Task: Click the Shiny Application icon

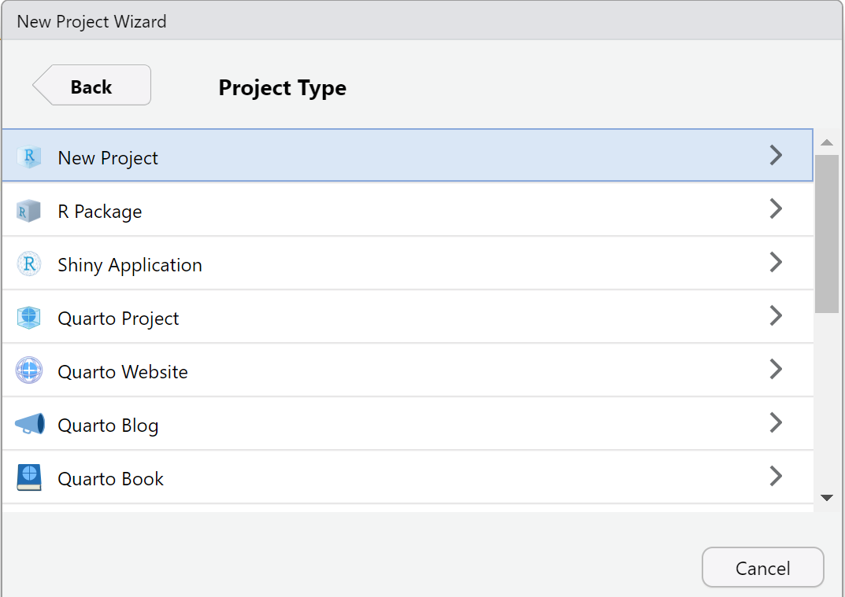Action: 29,264
